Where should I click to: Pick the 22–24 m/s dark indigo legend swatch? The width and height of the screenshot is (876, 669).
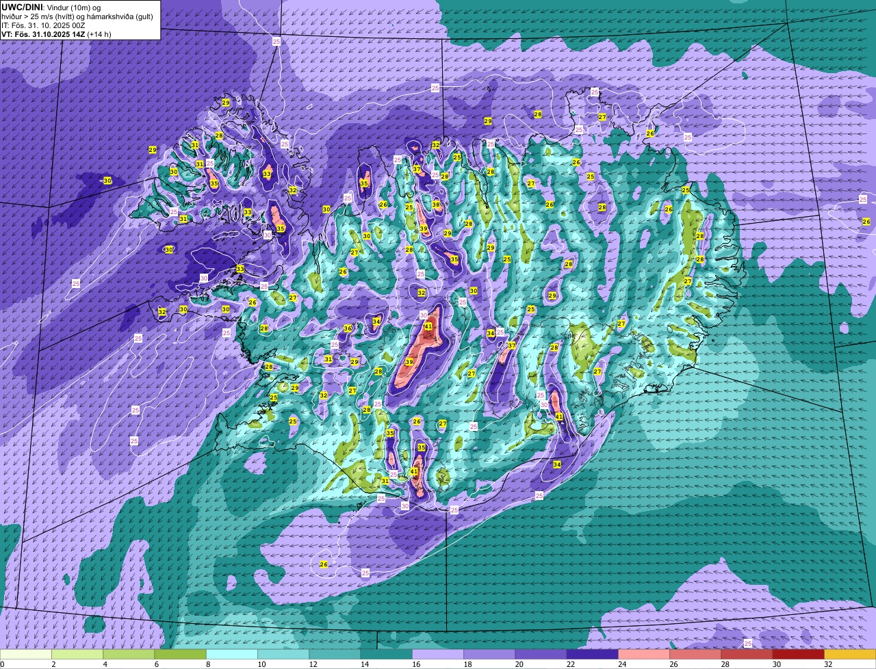pyautogui.click(x=593, y=654)
